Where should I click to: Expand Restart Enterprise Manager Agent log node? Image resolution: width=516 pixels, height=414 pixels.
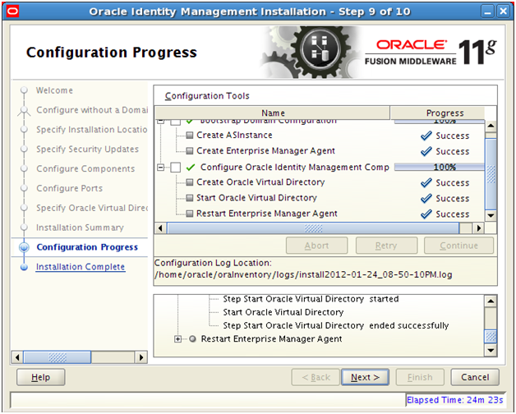click(x=178, y=339)
